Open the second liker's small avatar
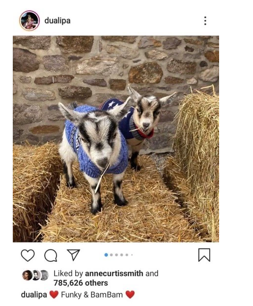This screenshot has width=253, height=306. (36, 275)
